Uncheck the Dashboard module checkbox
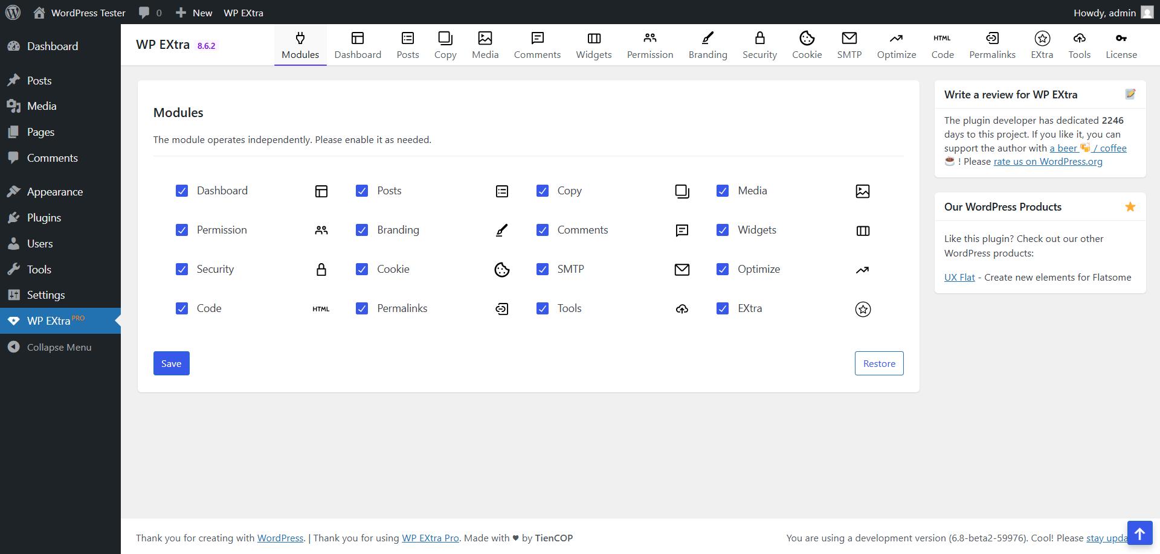This screenshot has height=554, width=1160. pyautogui.click(x=181, y=191)
